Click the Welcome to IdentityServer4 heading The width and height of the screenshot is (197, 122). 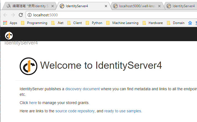pos(101,65)
